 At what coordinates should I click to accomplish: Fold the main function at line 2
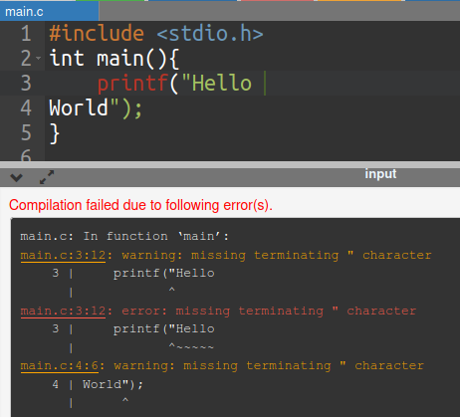(39, 59)
